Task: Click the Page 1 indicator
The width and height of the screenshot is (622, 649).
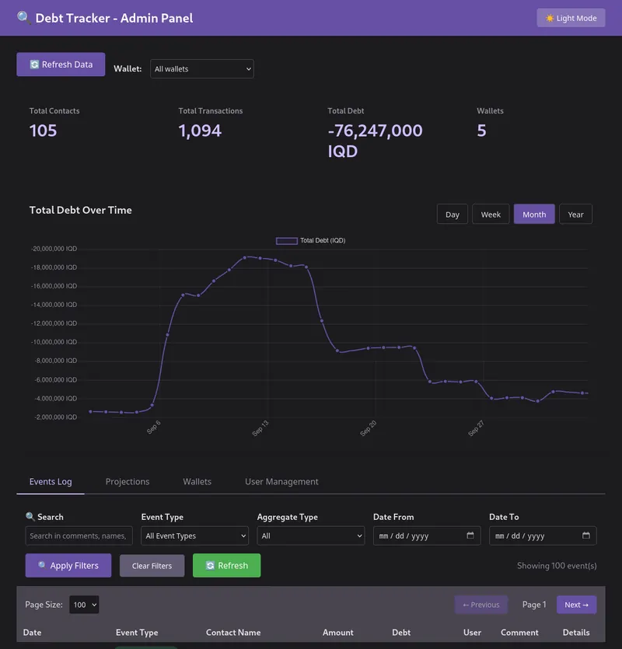Action: [x=534, y=605]
